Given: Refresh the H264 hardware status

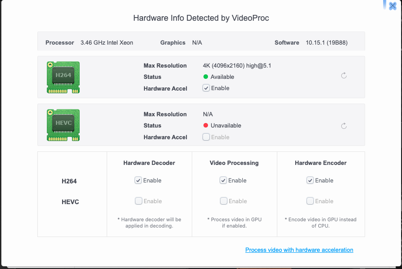Looking at the screenshot, I should coord(344,75).
